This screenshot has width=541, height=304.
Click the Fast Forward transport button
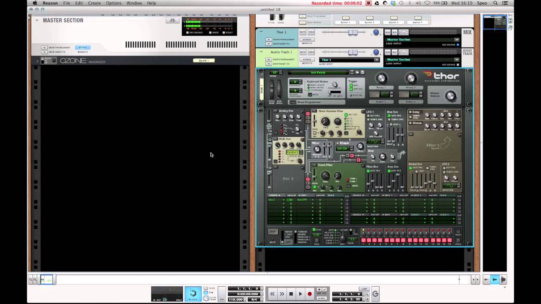[x=282, y=294]
